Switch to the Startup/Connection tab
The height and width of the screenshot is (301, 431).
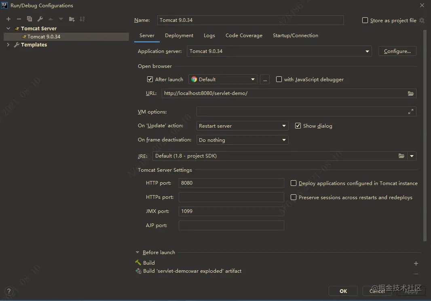pyautogui.click(x=296, y=36)
